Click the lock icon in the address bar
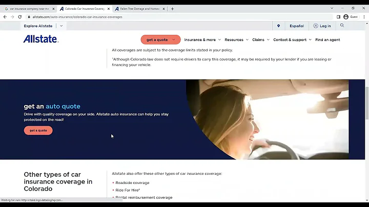369x207 pixels. click(29, 17)
